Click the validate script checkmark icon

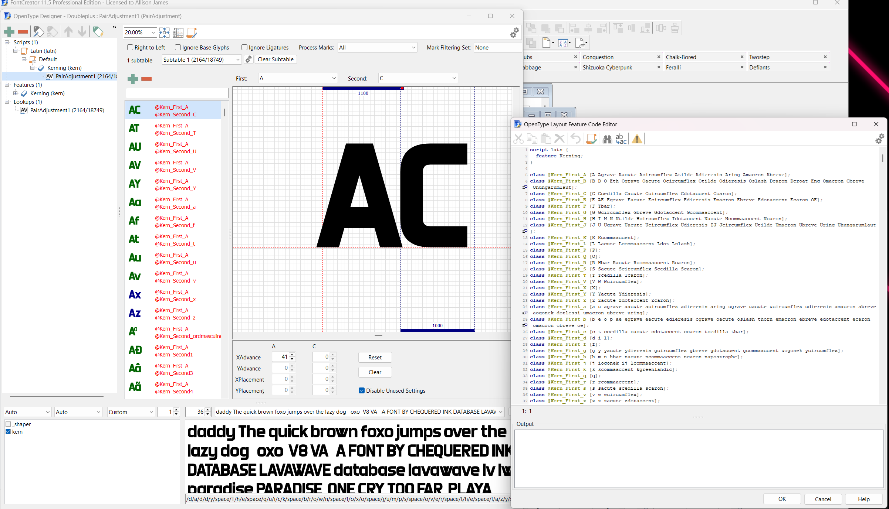click(x=591, y=139)
